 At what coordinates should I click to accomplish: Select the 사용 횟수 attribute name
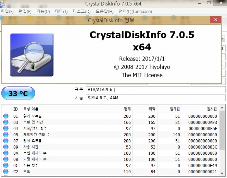click(31, 165)
